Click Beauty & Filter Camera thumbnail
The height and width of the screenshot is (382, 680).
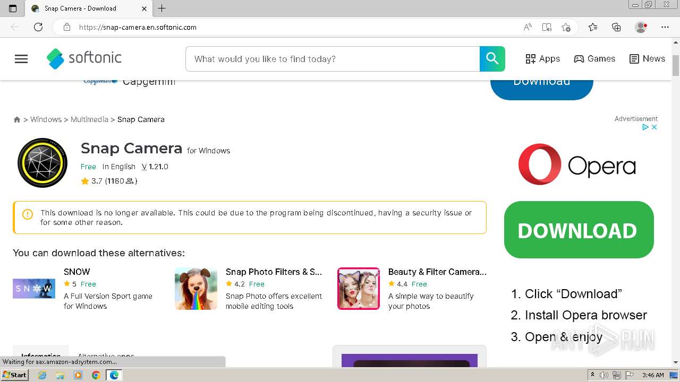coord(359,289)
